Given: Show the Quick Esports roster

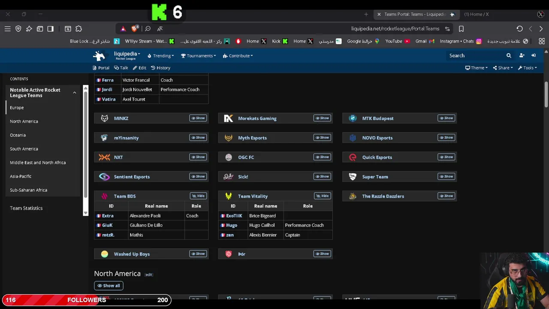Looking at the screenshot, I should [446, 157].
